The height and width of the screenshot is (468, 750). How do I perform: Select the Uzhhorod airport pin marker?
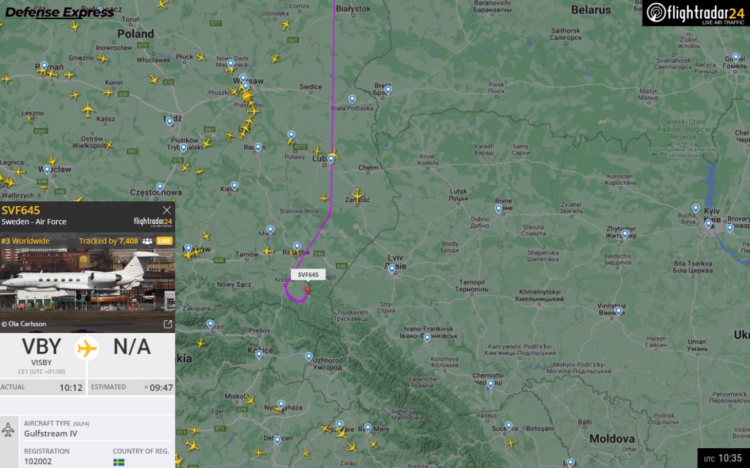[x=309, y=357]
